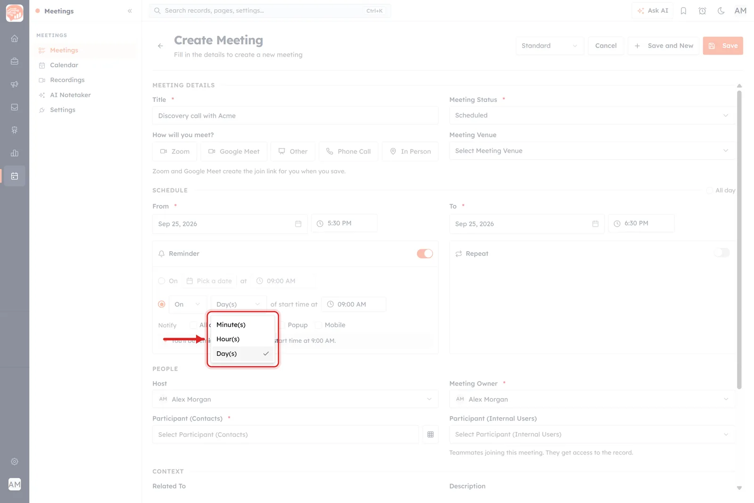Click the search records field

(x=270, y=11)
